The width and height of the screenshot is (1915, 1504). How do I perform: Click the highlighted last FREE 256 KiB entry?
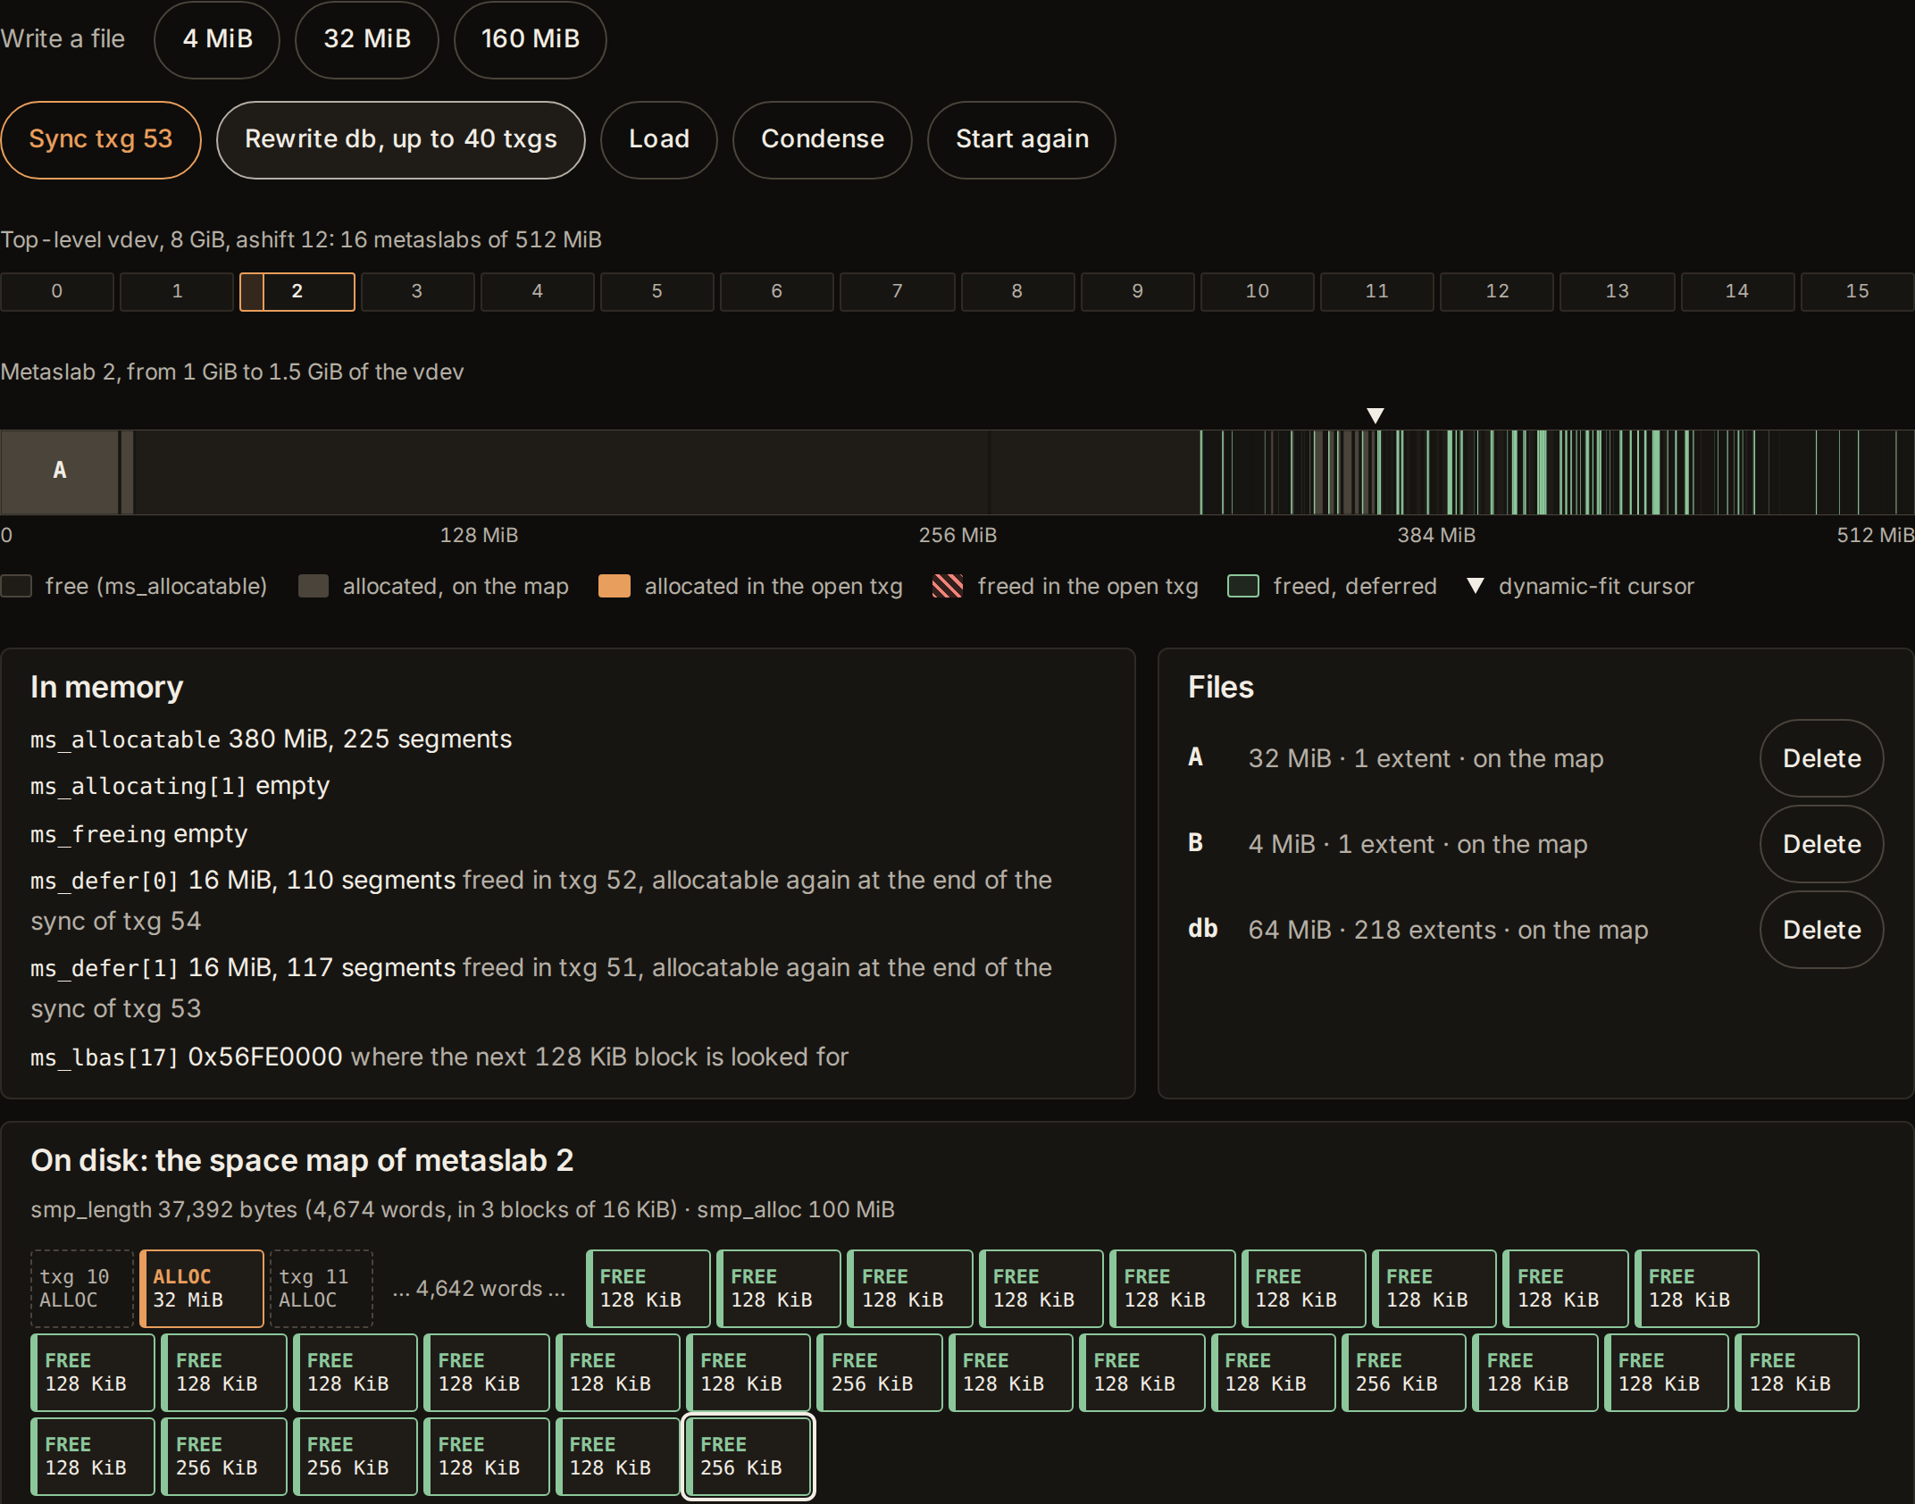pos(748,1456)
